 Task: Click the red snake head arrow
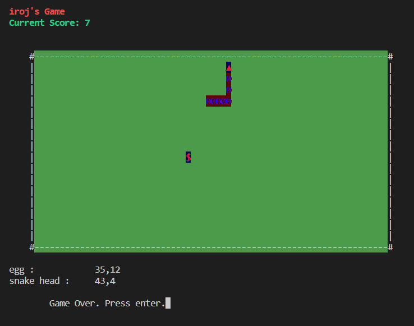(x=229, y=68)
